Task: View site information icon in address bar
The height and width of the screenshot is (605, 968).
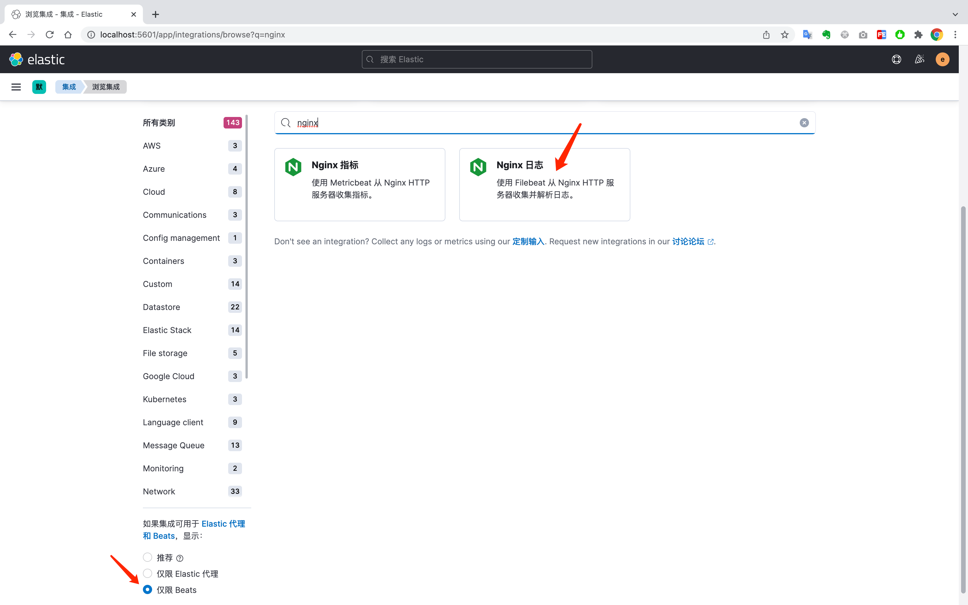Action: [91, 35]
